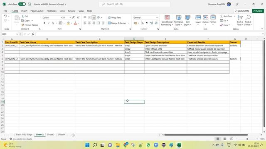266x149 pixels.
Task: Open Format as Table gallery
Action: click(178, 20)
